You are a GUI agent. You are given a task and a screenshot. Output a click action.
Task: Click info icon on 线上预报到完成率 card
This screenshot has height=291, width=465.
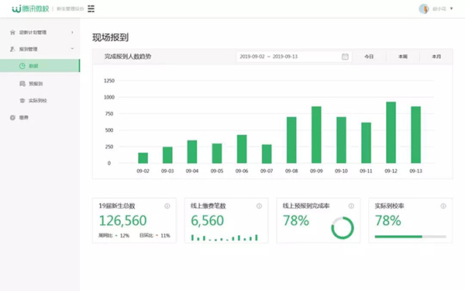pyautogui.click(x=351, y=206)
